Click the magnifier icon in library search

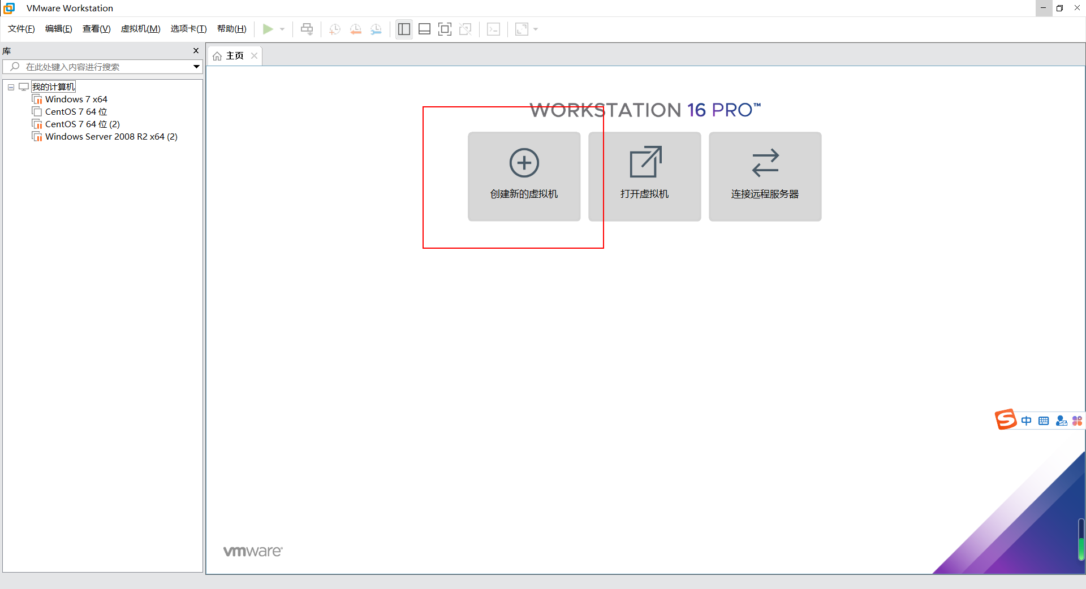(x=15, y=67)
